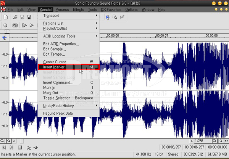Click the 44,100 Hz sample rate status field
Screen dimensions: 229x159
(143, 154)
